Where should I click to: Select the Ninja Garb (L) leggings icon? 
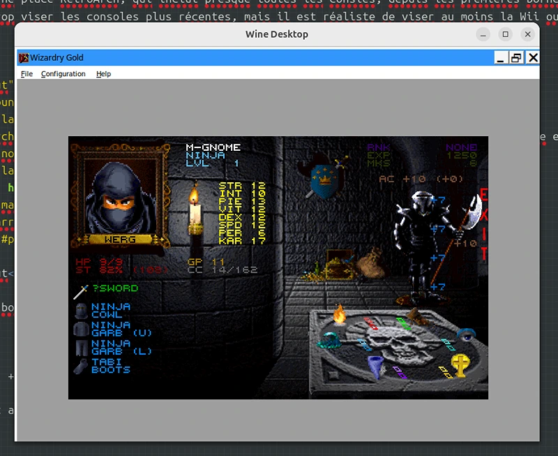[82, 348]
